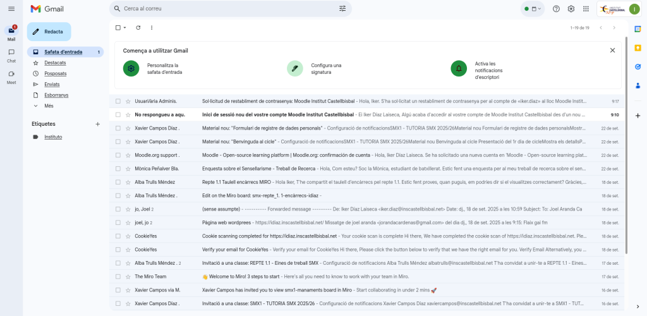Image resolution: width=647 pixels, height=316 pixels.
Task: Open the active status dropdown
Action: click(x=533, y=9)
